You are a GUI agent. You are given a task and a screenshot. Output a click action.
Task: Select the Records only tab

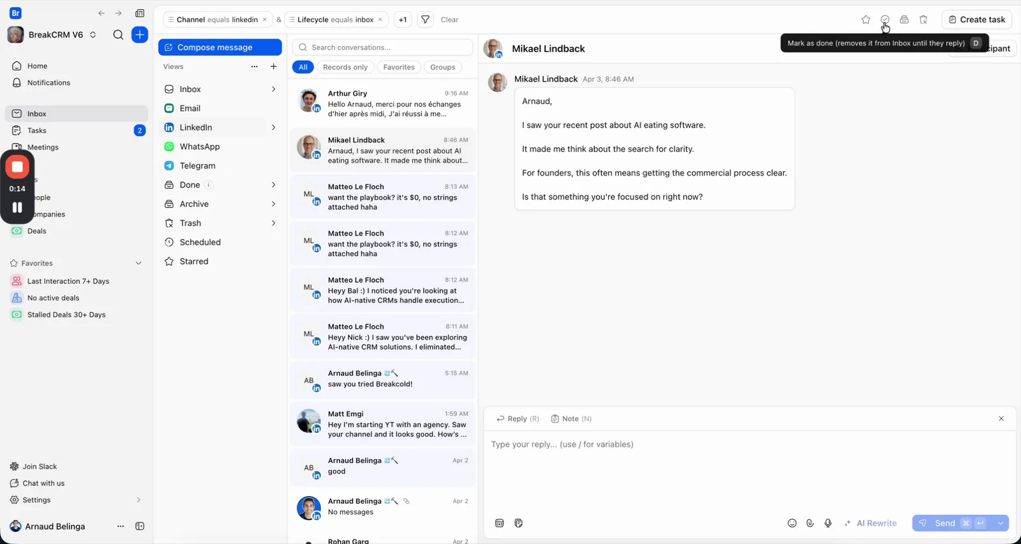tap(345, 67)
